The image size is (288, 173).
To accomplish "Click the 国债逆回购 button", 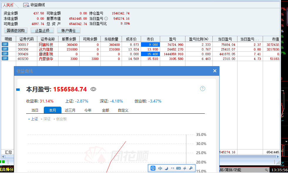I will [x=16, y=31].
